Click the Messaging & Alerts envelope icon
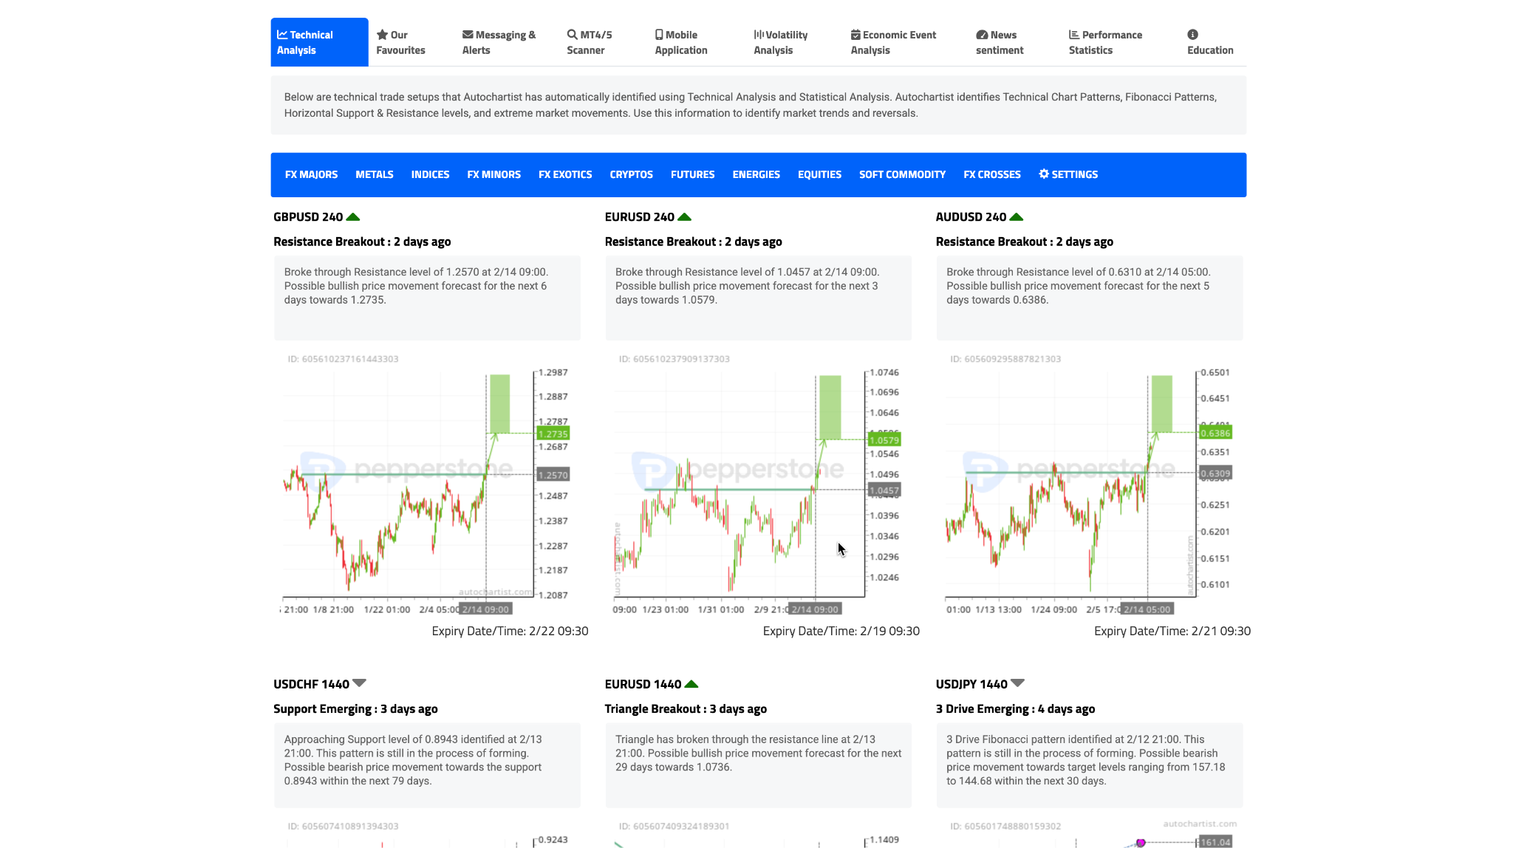This screenshot has width=1513, height=848. click(468, 35)
